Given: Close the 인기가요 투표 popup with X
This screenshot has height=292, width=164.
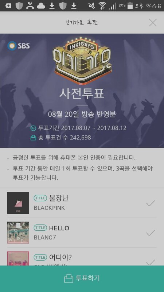Looking at the screenshot, I should [x=153, y=23].
